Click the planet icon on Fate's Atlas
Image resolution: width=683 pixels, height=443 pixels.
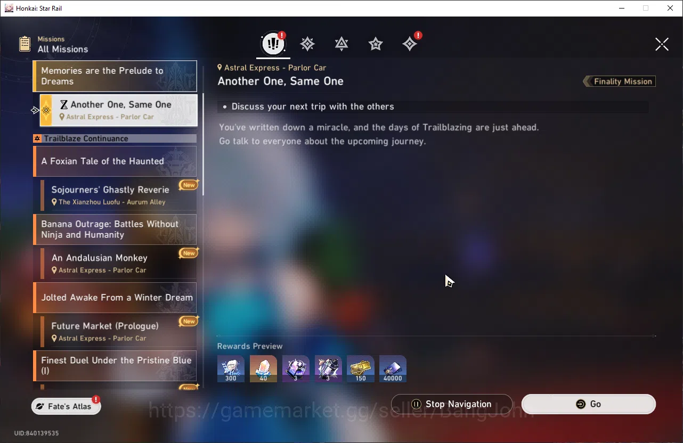coord(40,406)
